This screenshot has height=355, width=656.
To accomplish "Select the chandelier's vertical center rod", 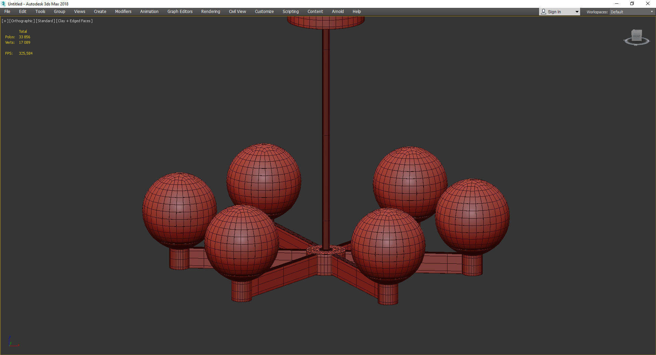I will click(x=326, y=137).
